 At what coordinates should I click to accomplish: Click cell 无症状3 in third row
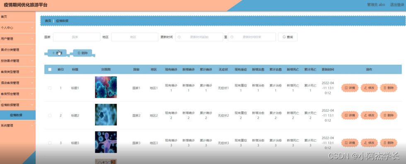coord(223,143)
